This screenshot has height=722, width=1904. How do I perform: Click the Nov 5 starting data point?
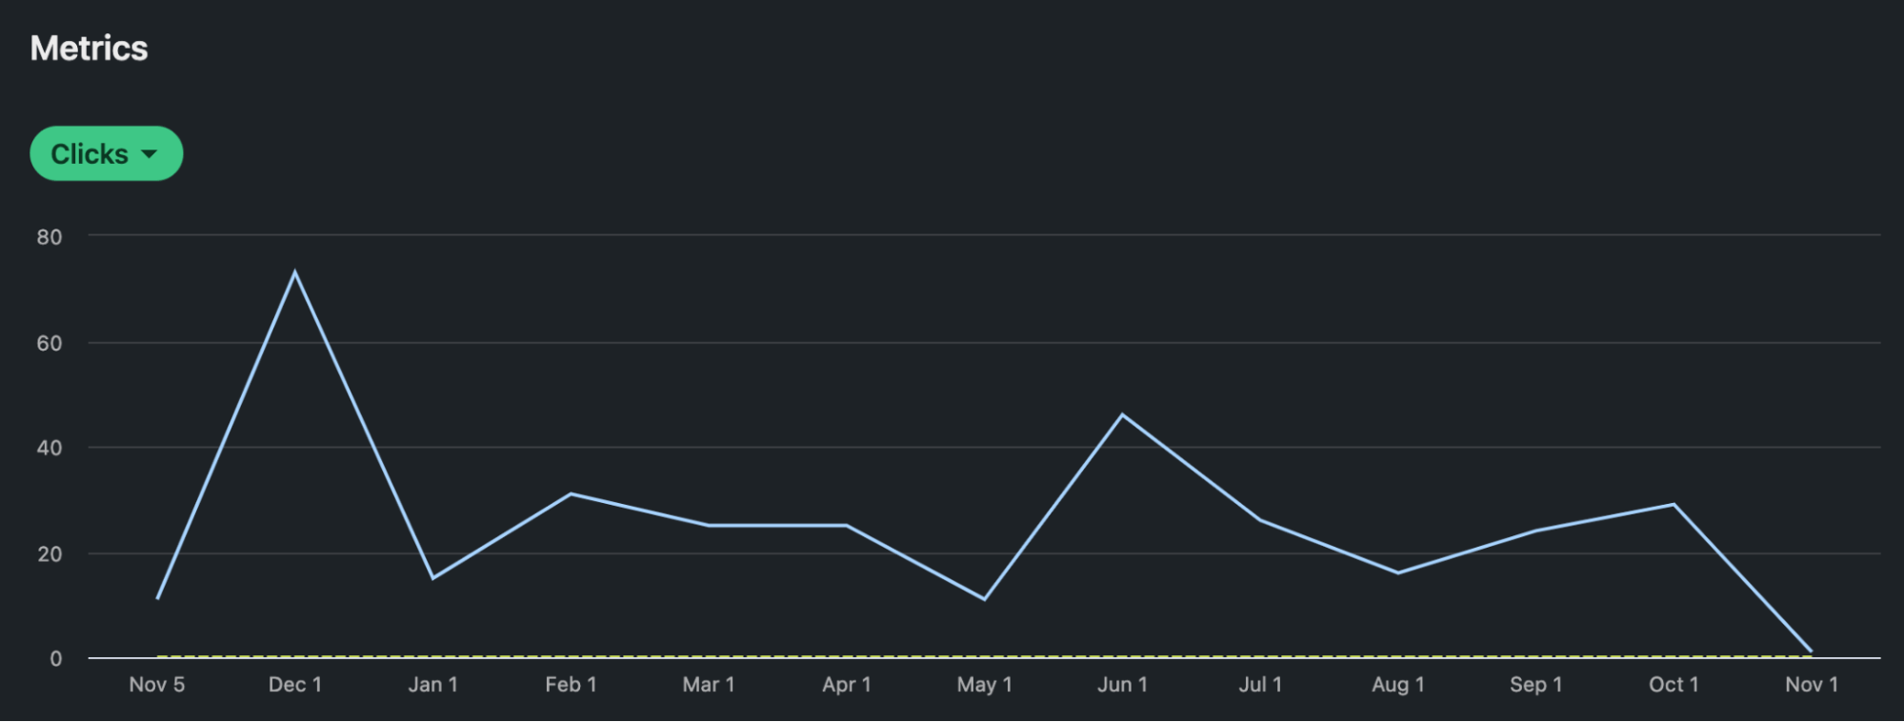(157, 598)
